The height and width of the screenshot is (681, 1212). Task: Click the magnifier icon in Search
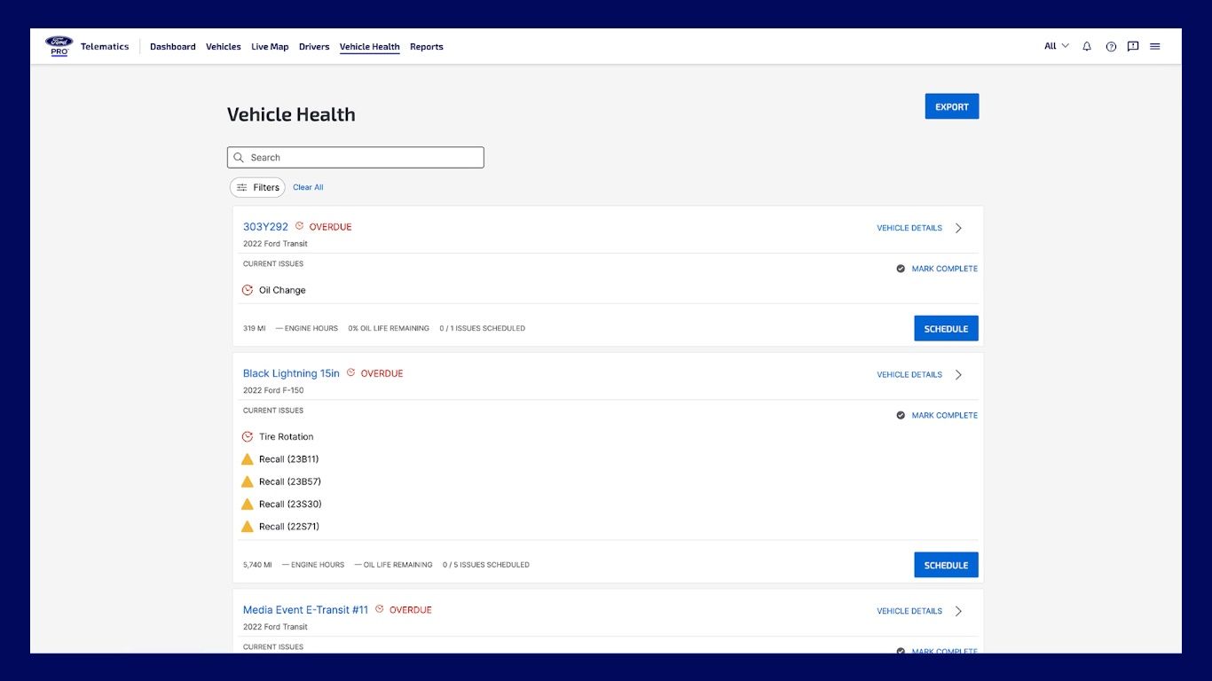click(239, 158)
